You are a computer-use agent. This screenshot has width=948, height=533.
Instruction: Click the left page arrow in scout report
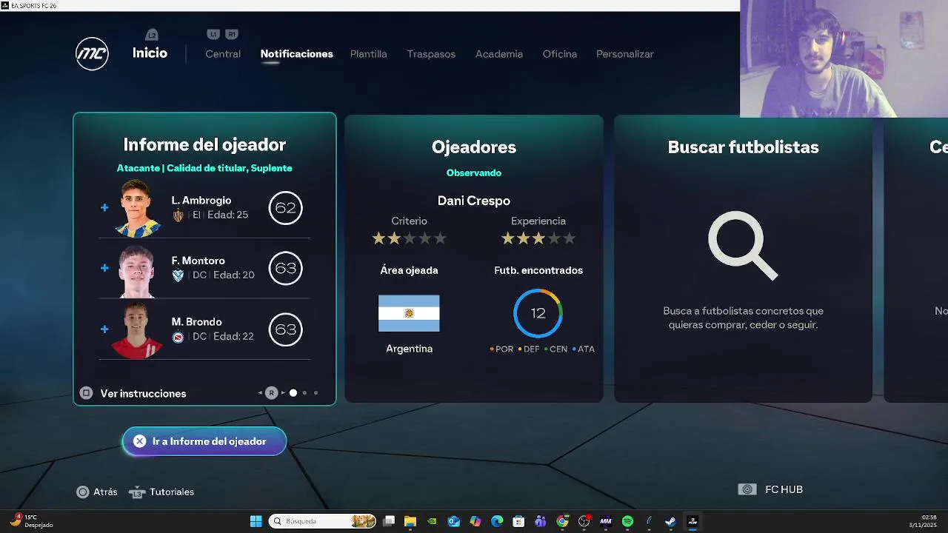[x=260, y=393]
